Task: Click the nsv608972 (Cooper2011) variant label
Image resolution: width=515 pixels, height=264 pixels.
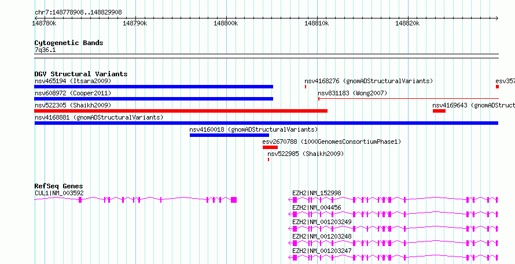Action: 73,93
